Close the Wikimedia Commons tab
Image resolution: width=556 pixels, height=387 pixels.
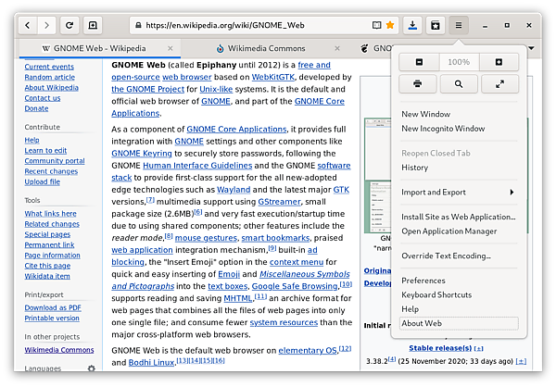pyautogui.click(x=337, y=48)
